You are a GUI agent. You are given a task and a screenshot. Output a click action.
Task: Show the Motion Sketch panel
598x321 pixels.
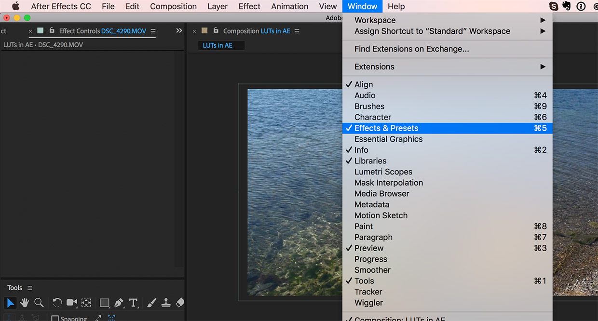point(448,215)
